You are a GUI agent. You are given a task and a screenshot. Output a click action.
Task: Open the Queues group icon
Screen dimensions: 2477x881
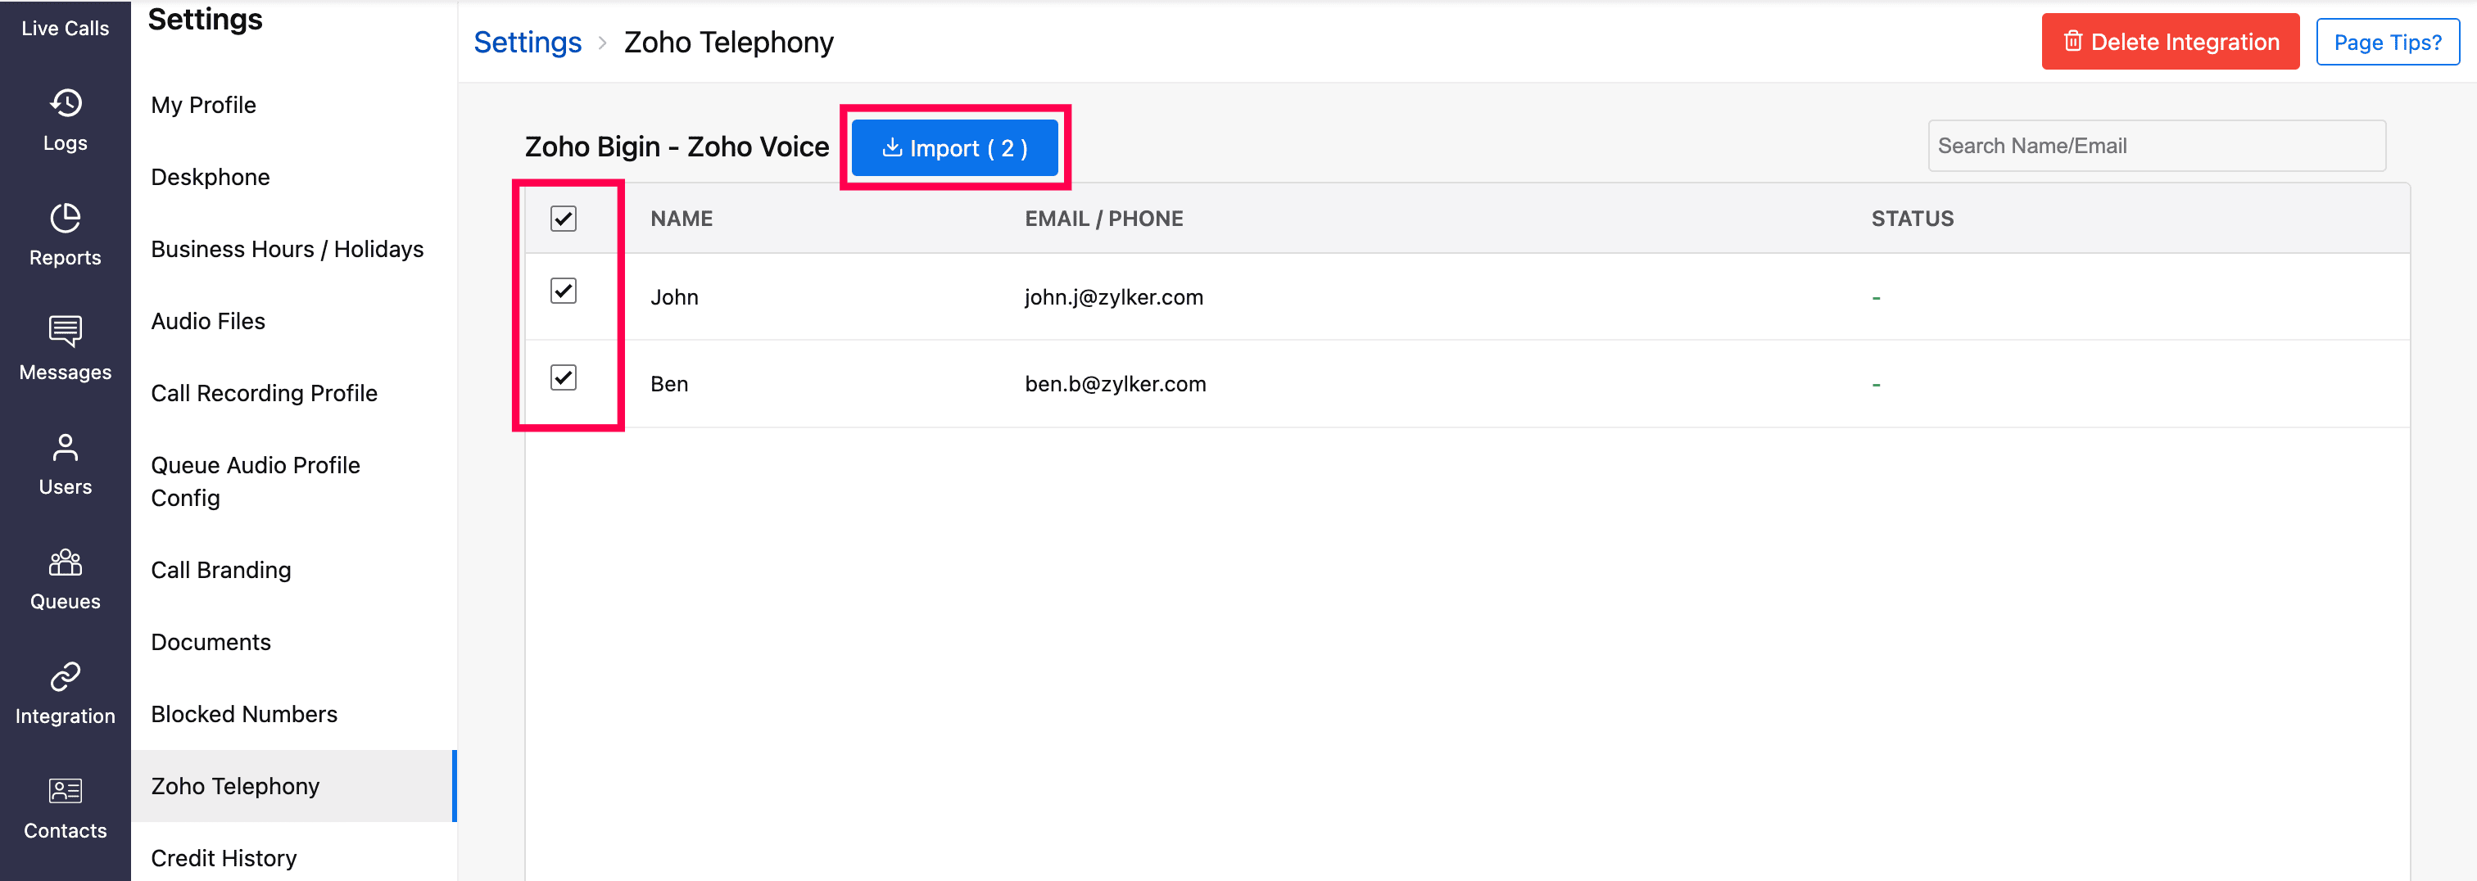point(66,562)
